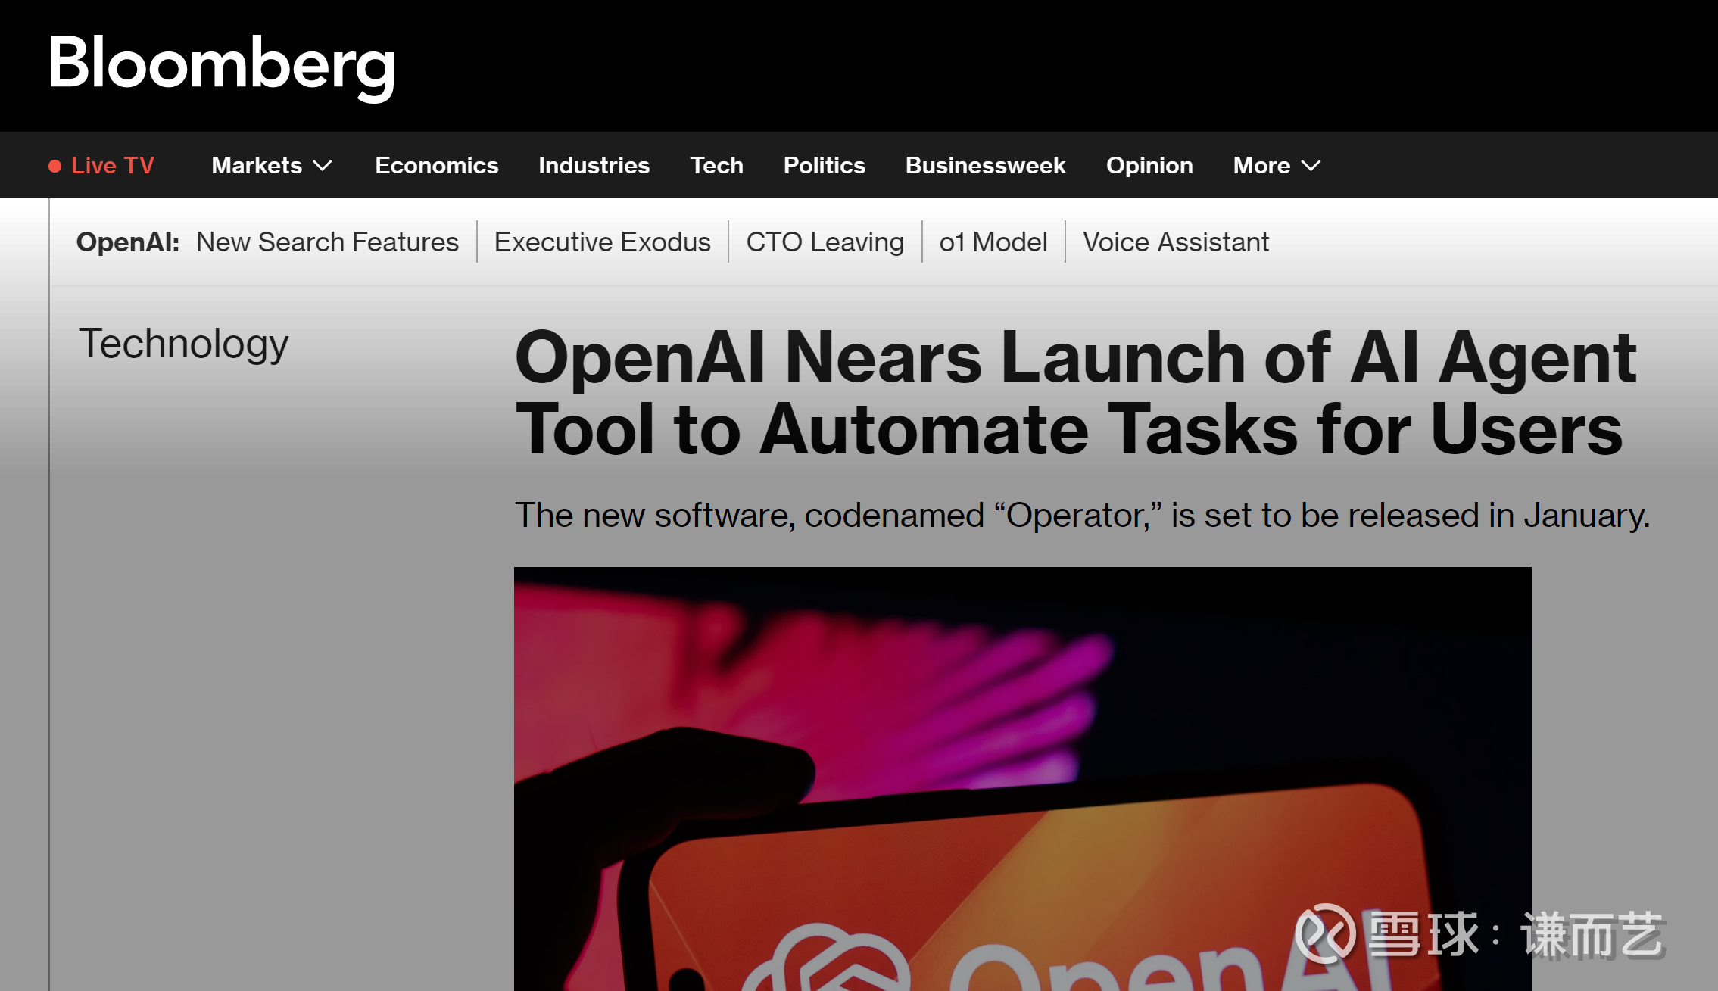Expand the More dropdown chevron
This screenshot has height=991, width=1718.
point(1311,166)
